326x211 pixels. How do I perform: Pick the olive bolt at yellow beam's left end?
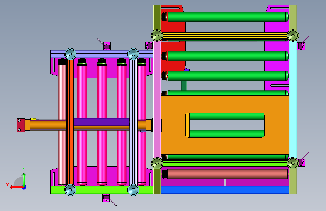click(x=157, y=36)
